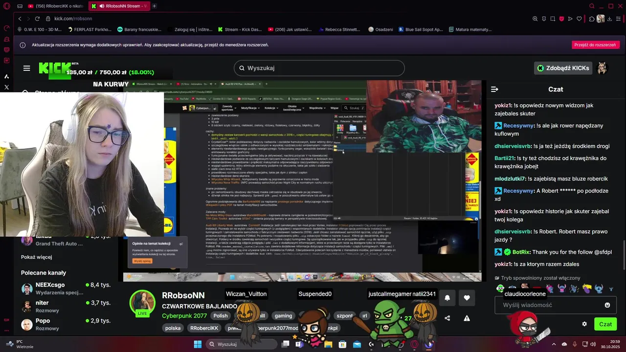The image size is (626, 352).
Task: Open the Osadzeni bookmark
Action: coord(380,29)
